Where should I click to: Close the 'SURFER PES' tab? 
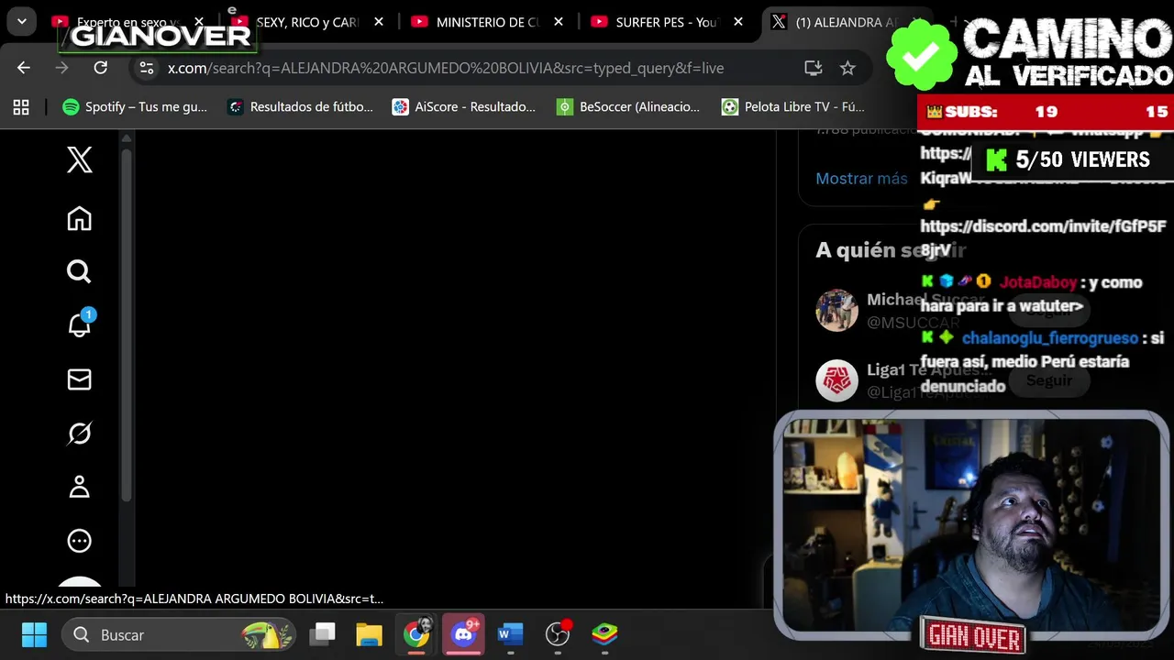(x=738, y=22)
